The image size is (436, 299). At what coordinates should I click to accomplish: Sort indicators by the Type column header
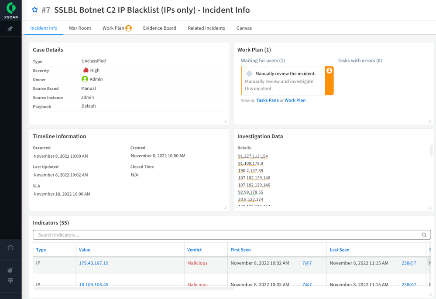coord(41,250)
